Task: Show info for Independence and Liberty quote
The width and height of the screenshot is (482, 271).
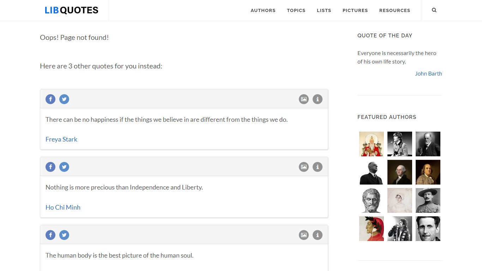Action: (x=318, y=167)
